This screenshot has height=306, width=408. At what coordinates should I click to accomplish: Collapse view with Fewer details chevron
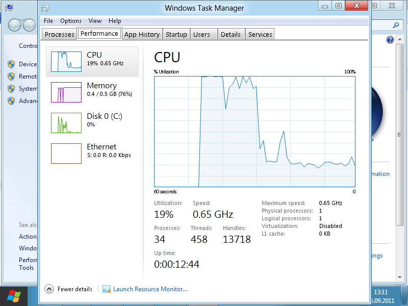pyautogui.click(x=49, y=289)
